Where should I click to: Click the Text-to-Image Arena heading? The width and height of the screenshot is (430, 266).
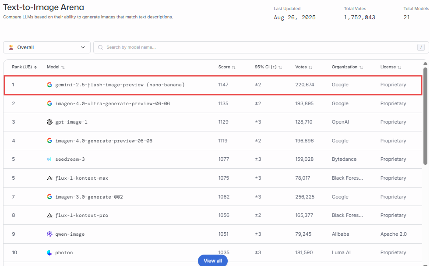(x=44, y=7)
